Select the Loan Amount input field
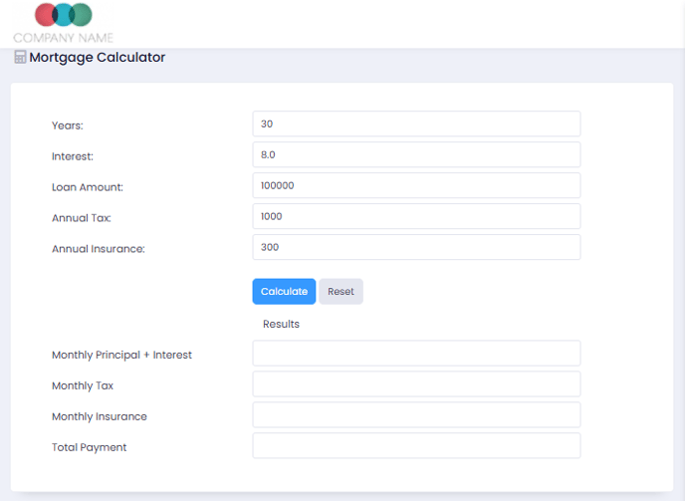The width and height of the screenshot is (685, 501). pos(416,185)
